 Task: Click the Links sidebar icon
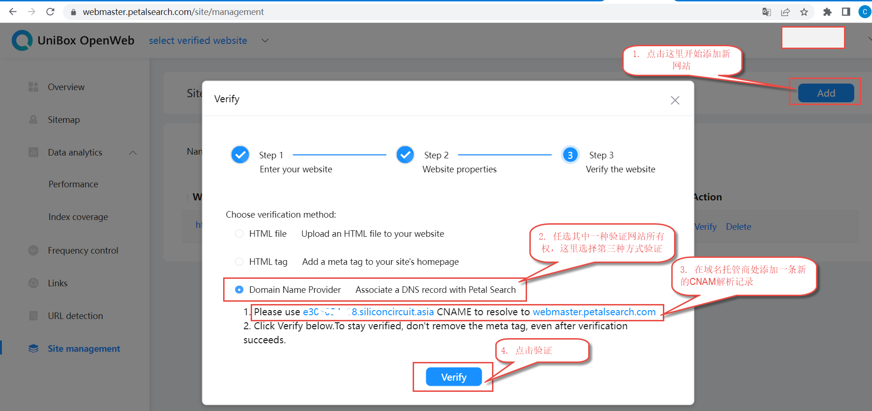[x=33, y=283]
